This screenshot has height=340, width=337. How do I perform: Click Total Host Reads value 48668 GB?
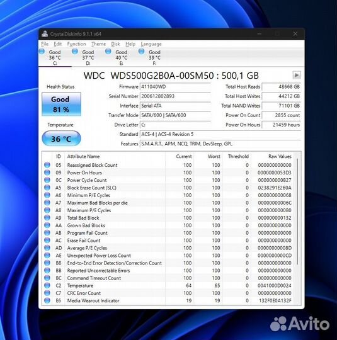[x=281, y=87]
